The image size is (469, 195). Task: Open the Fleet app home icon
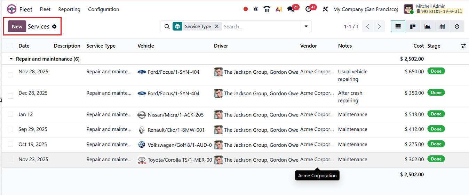pyautogui.click(x=11, y=9)
